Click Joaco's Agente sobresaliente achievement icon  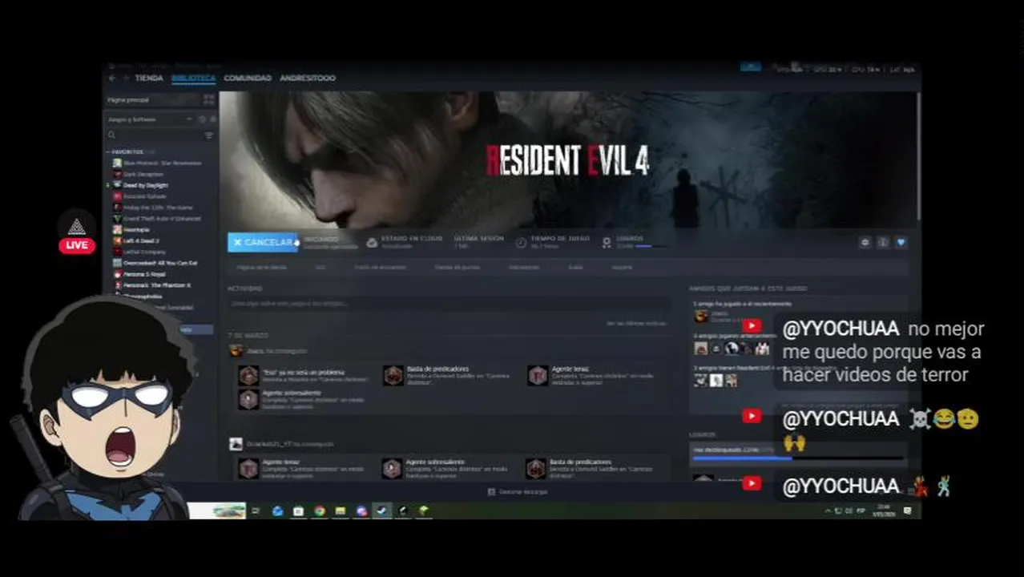pyautogui.click(x=248, y=398)
